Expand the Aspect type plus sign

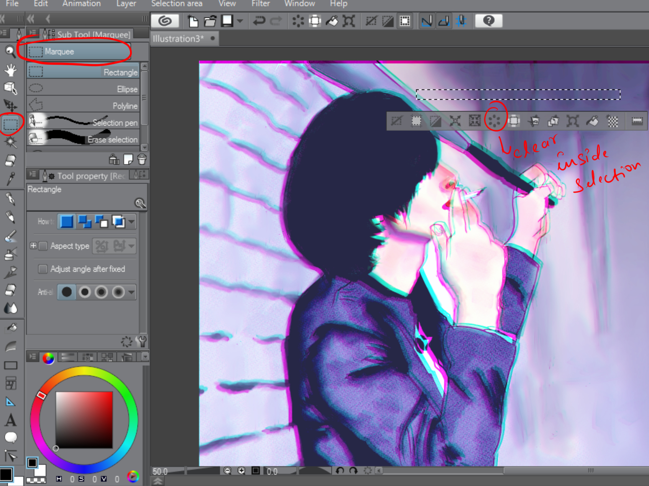33,245
